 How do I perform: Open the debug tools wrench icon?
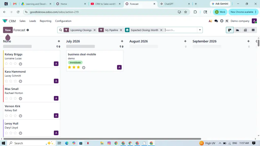[227, 21]
